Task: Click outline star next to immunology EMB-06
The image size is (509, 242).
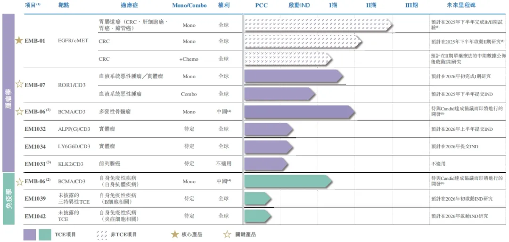Action: [19, 182]
